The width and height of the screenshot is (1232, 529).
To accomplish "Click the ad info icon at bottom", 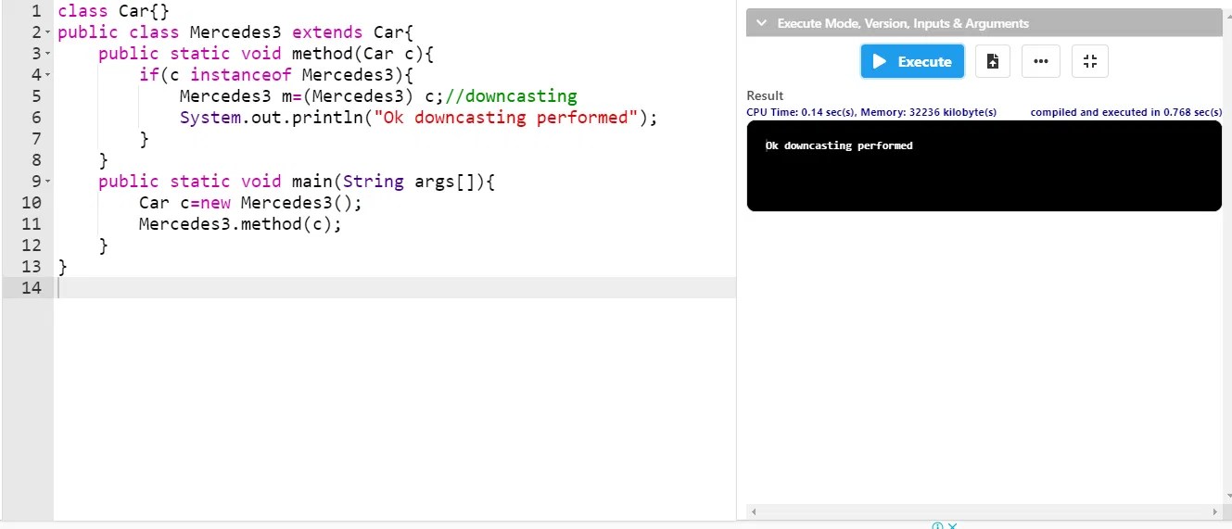I will coord(937,525).
